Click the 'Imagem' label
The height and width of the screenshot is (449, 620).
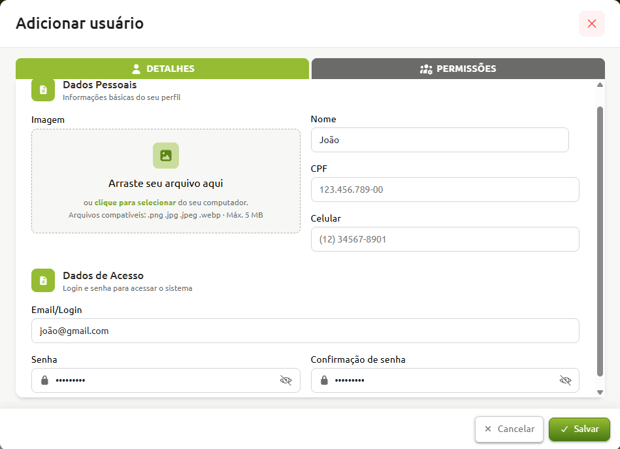click(48, 120)
